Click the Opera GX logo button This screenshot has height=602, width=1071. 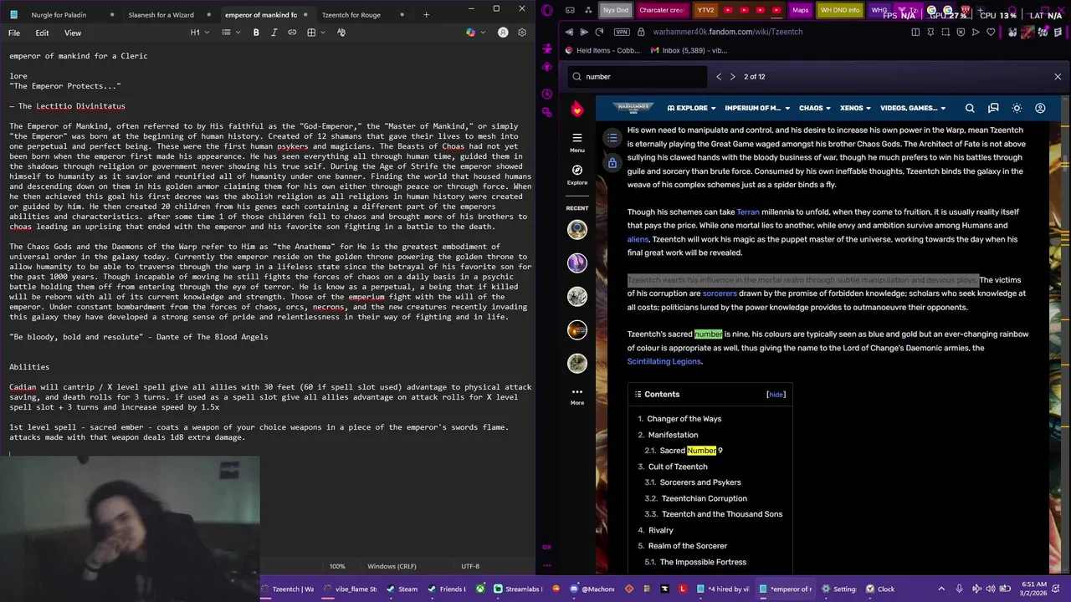[x=547, y=10]
